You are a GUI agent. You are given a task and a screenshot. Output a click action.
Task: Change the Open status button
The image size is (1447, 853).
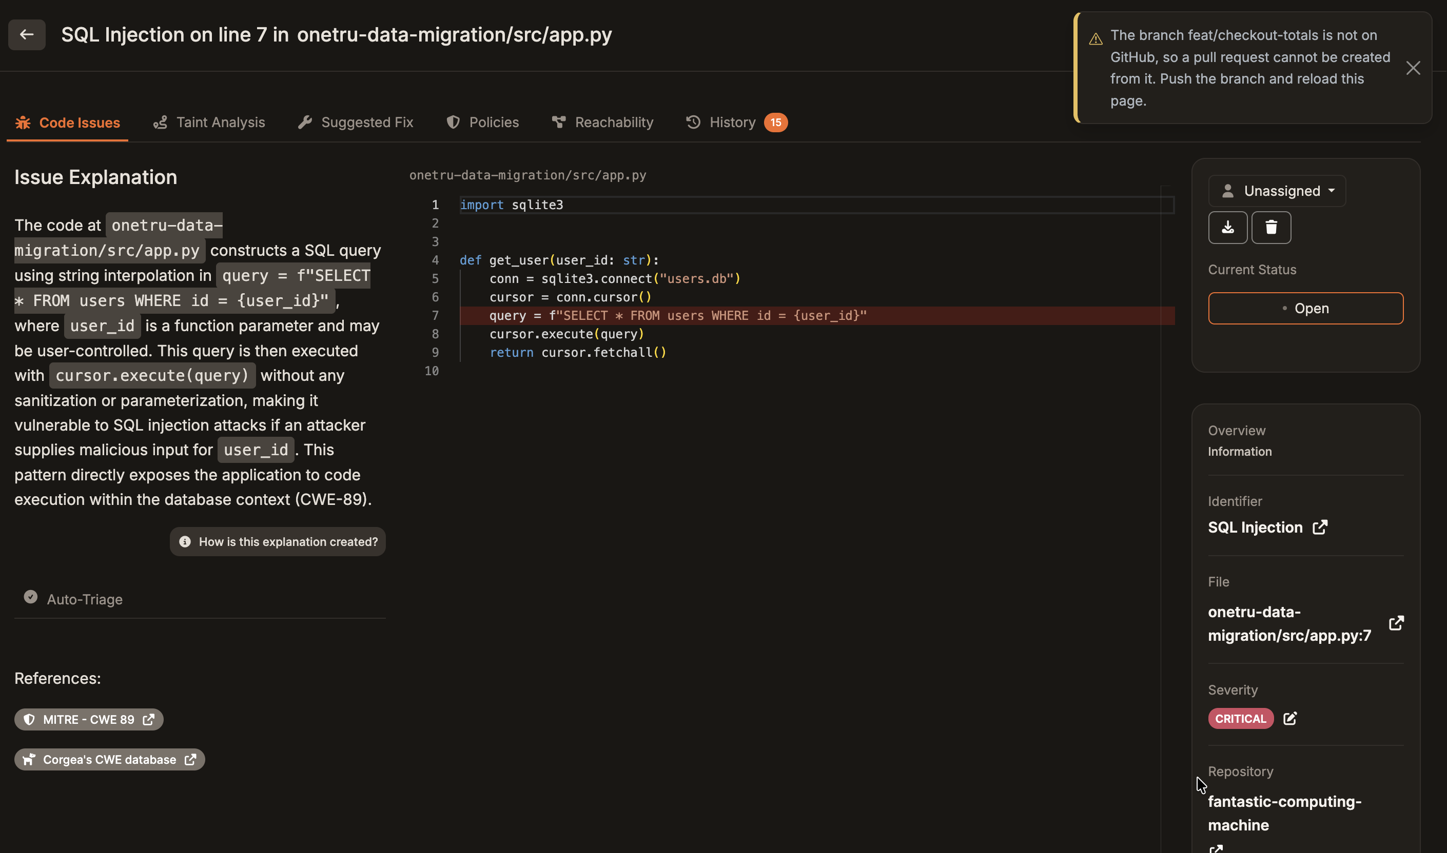tap(1305, 309)
